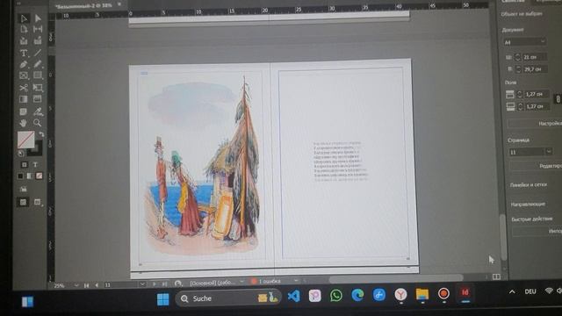Select the Rectangle tool

click(38, 75)
